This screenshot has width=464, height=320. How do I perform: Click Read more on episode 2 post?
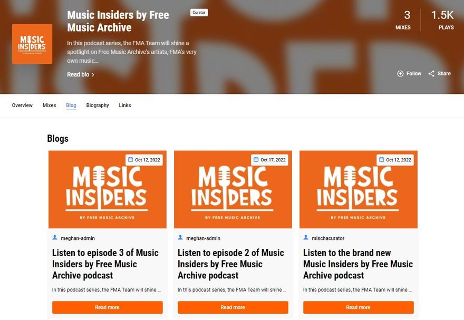click(233, 307)
